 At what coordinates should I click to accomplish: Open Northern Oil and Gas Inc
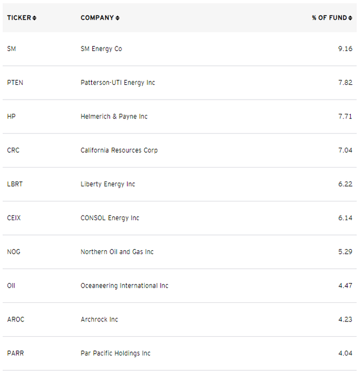coord(117,252)
